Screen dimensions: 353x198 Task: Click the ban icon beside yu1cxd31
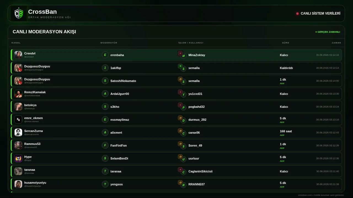180,92
